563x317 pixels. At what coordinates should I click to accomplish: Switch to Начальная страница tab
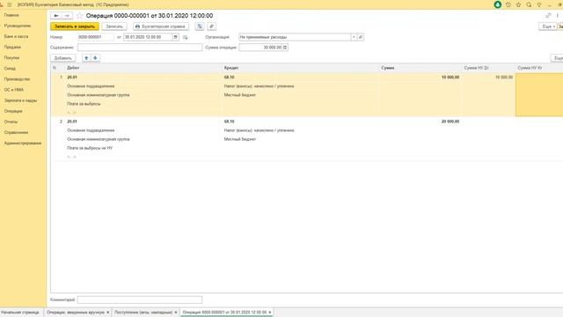click(x=19, y=313)
